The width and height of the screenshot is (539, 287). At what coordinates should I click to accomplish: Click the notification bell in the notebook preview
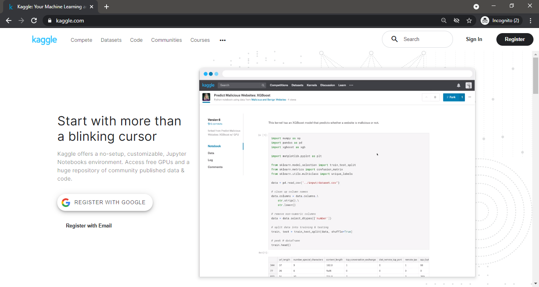tap(458, 85)
